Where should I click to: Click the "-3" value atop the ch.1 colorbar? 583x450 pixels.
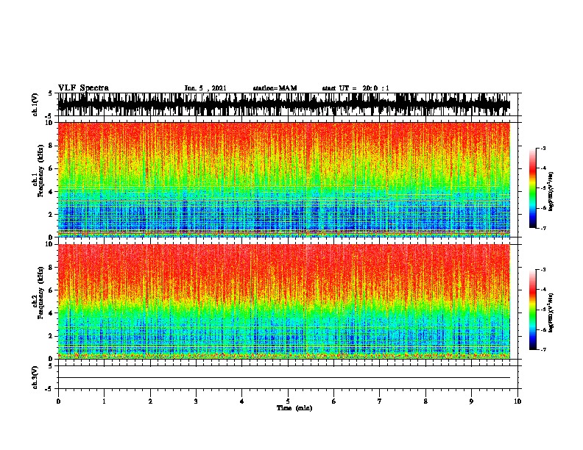tap(543, 149)
